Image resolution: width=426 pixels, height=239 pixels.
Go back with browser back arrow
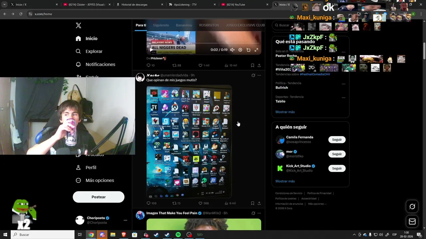[5, 14]
